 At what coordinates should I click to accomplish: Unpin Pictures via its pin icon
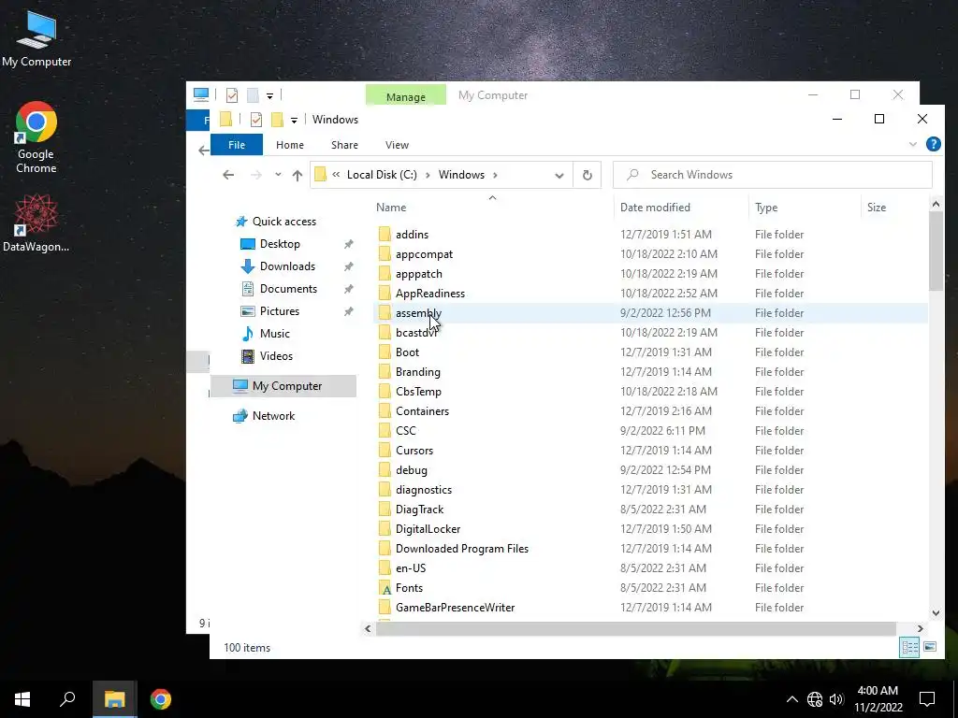348,311
